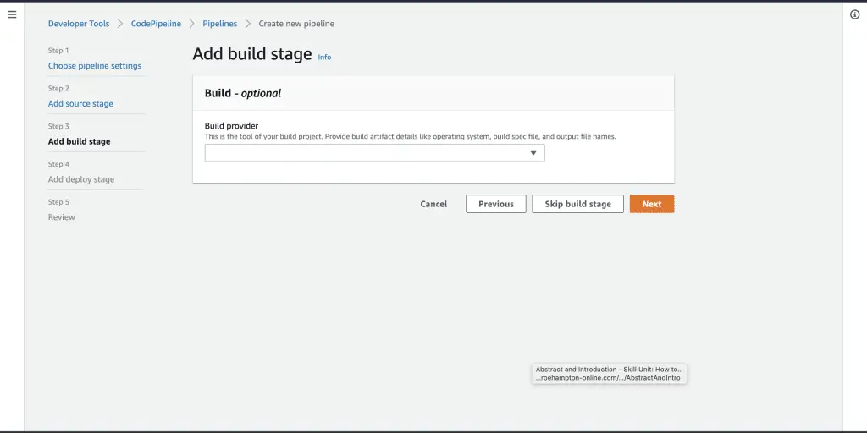
Task: Click the Add deploy stage step
Action: 81,179
